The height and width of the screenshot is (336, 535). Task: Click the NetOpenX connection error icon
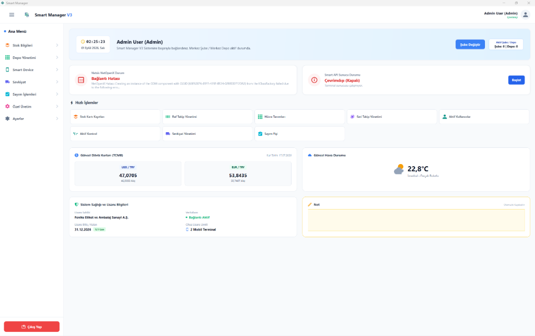pyautogui.click(x=81, y=80)
